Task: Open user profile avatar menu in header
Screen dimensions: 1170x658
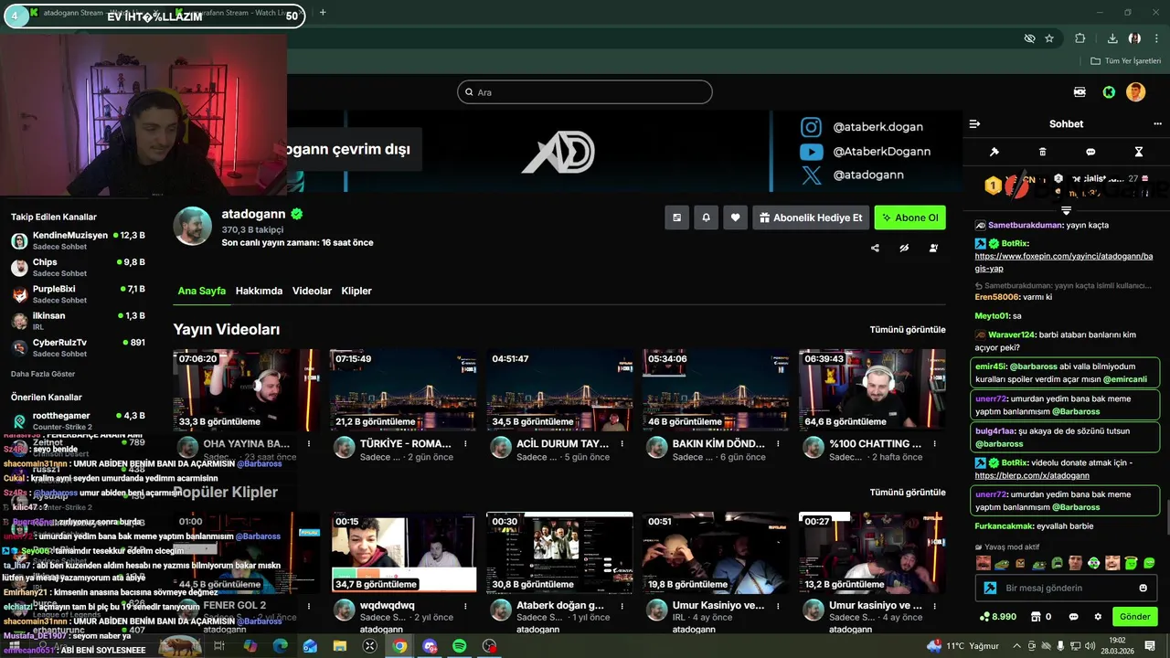Action: (x=1135, y=92)
